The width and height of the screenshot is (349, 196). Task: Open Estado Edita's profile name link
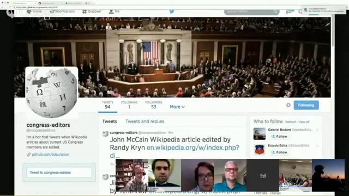tap(278, 145)
